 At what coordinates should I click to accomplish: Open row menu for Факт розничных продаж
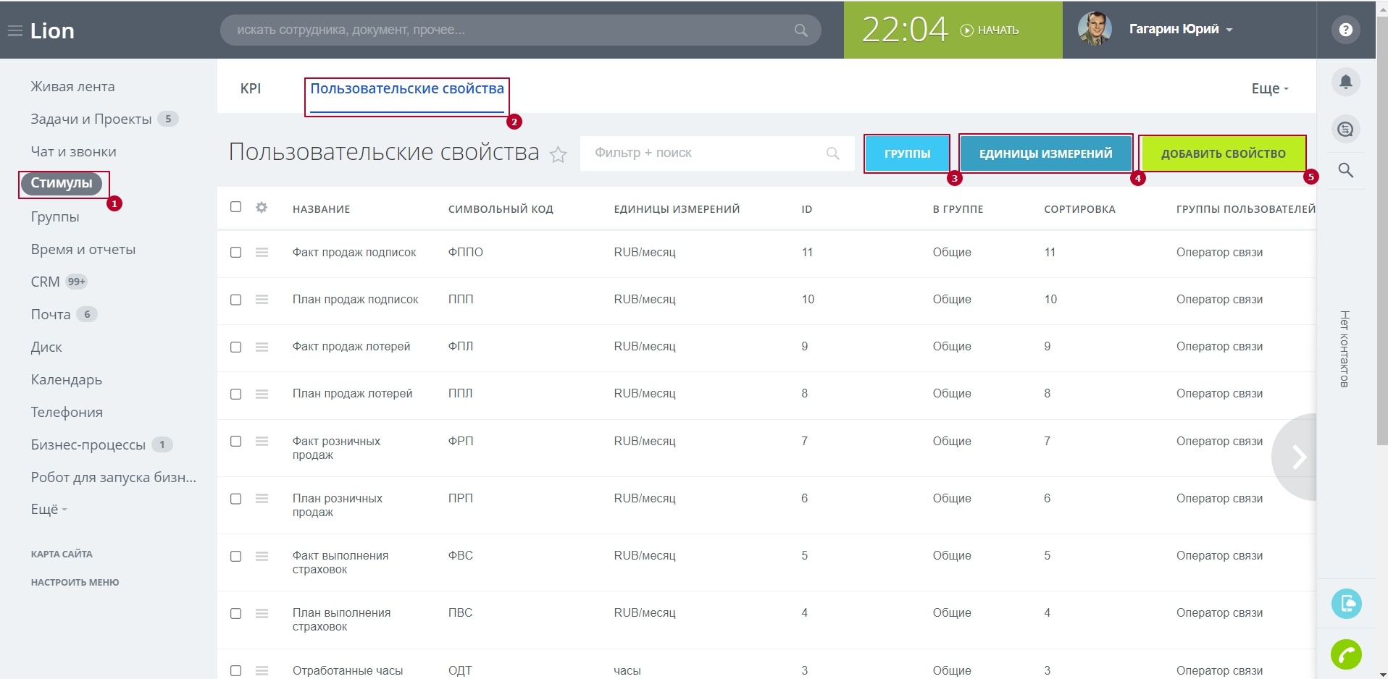coord(262,442)
